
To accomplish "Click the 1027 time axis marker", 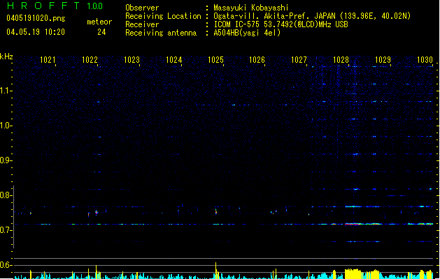I will pos(299,60).
